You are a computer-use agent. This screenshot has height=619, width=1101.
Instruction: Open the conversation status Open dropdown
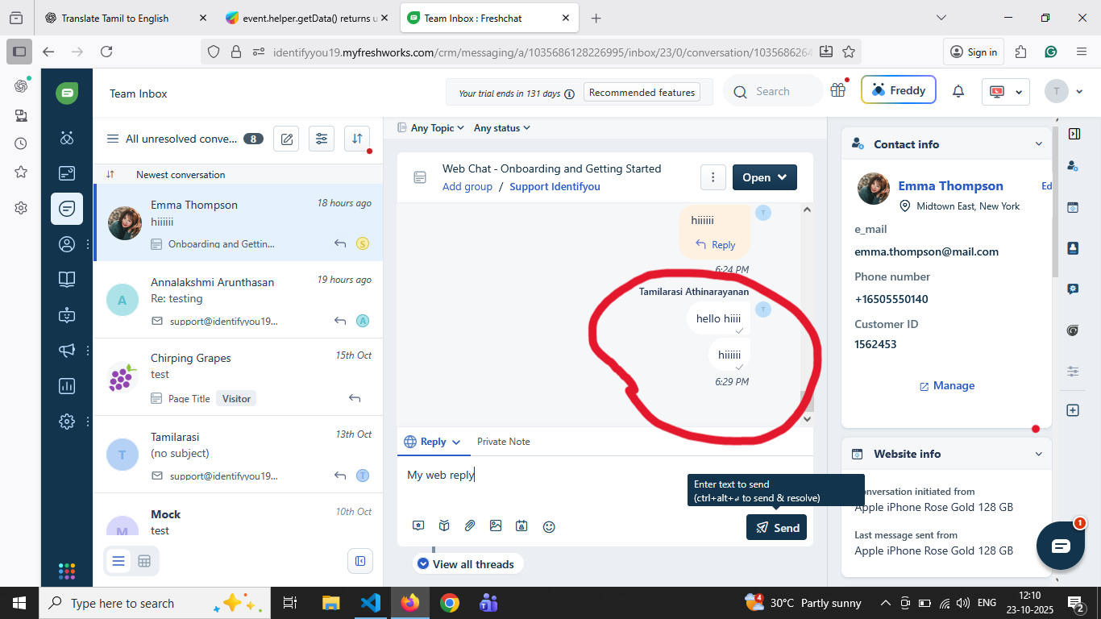(764, 177)
